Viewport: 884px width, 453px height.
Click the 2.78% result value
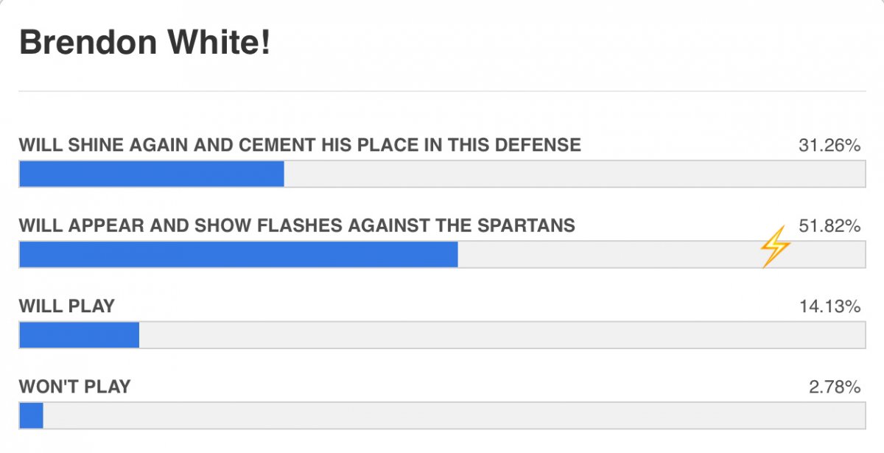835,387
